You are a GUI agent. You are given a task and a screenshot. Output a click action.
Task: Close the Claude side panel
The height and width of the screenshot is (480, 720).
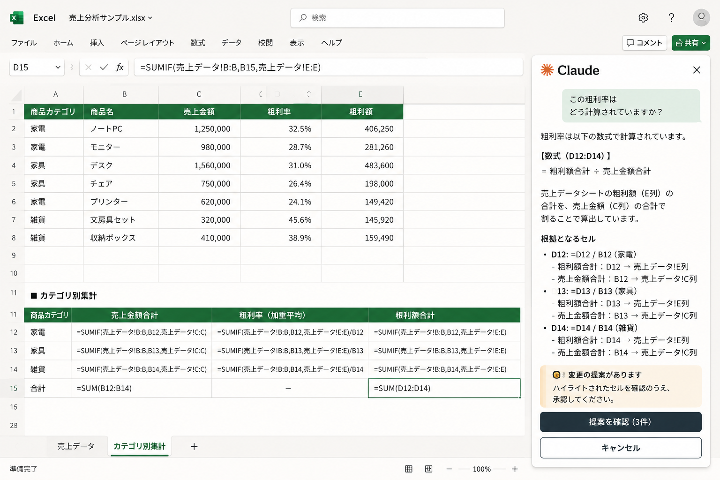[697, 70]
